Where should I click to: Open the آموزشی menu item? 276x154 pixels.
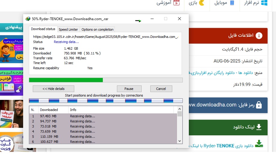[x=164, y=3]
